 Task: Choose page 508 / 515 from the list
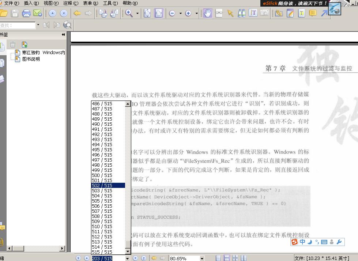click(x=108, y=216)
